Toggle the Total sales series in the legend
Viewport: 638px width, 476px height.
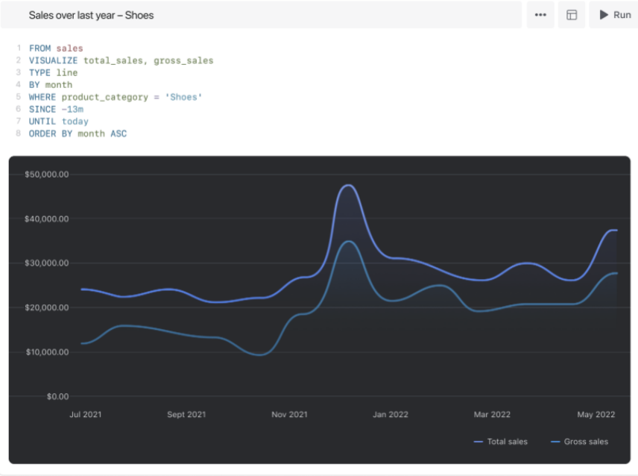pos(501,441)
